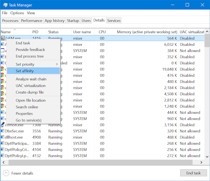Click the Chrome icon in the 19,848 K row

tap(2, 69)
